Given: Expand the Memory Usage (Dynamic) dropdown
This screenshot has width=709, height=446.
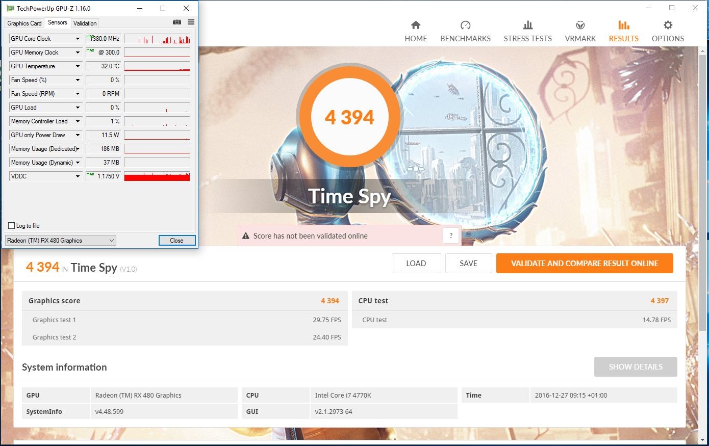Looking at the screenshot, I should [x=78, y=163].
